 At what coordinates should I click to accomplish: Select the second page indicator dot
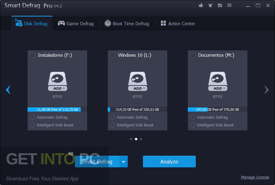coord(136,139)
